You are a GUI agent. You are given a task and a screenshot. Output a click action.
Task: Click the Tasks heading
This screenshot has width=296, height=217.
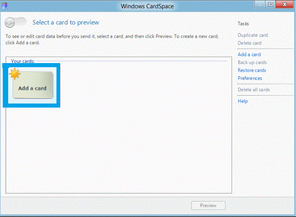243,24
